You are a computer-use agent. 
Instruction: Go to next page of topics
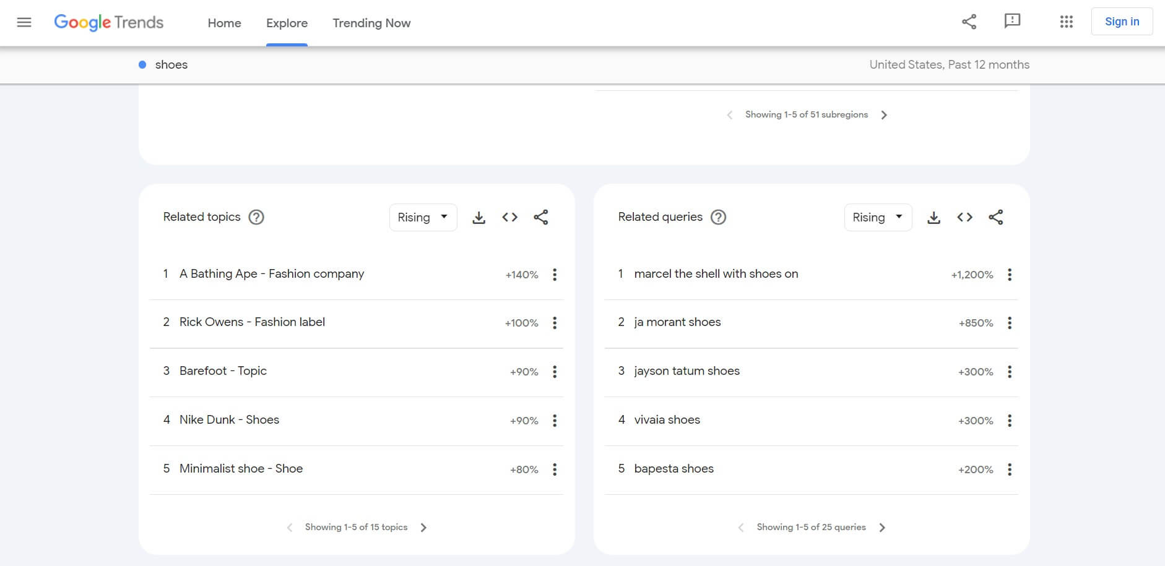(423, 528)
